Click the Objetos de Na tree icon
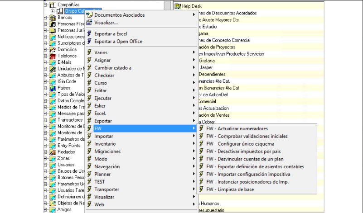 pyautogui.click(x=53, y=204)
